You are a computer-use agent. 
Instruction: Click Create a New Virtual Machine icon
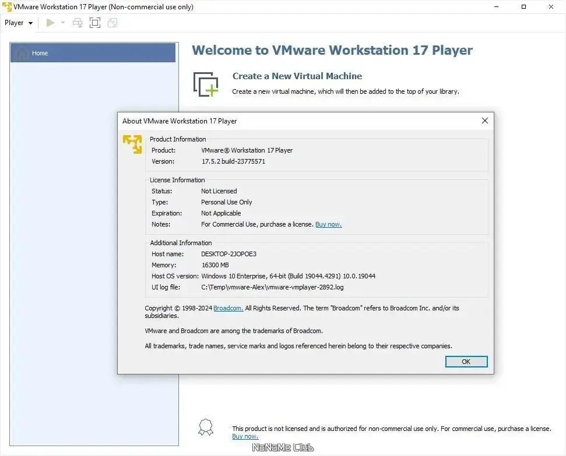coord(206,84)
